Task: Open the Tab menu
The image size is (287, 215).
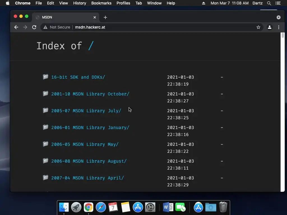Action: (139, 3)
